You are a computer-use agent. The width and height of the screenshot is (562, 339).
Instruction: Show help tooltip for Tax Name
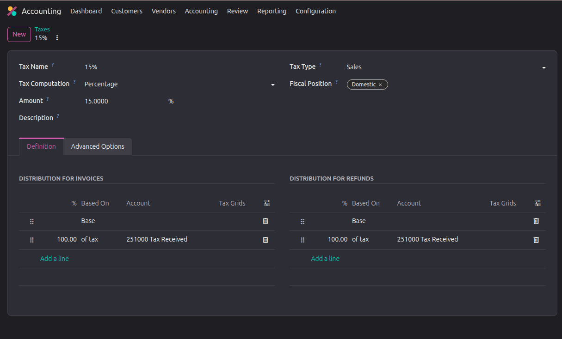pyautogui.click(x=53, y=65)
